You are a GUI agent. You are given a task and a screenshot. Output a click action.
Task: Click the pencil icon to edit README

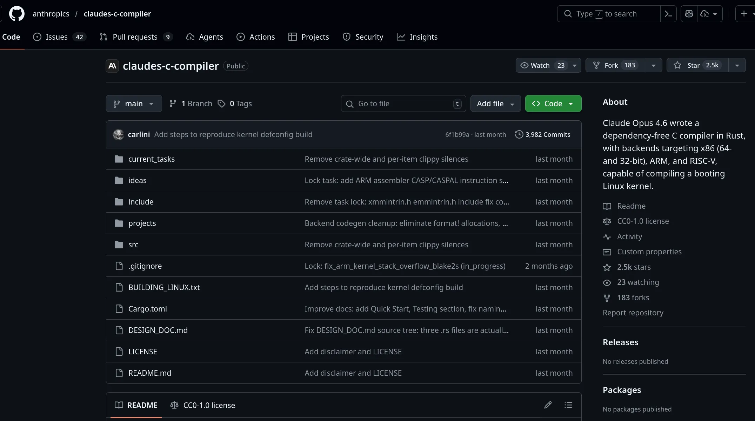[x=548, y=405]
